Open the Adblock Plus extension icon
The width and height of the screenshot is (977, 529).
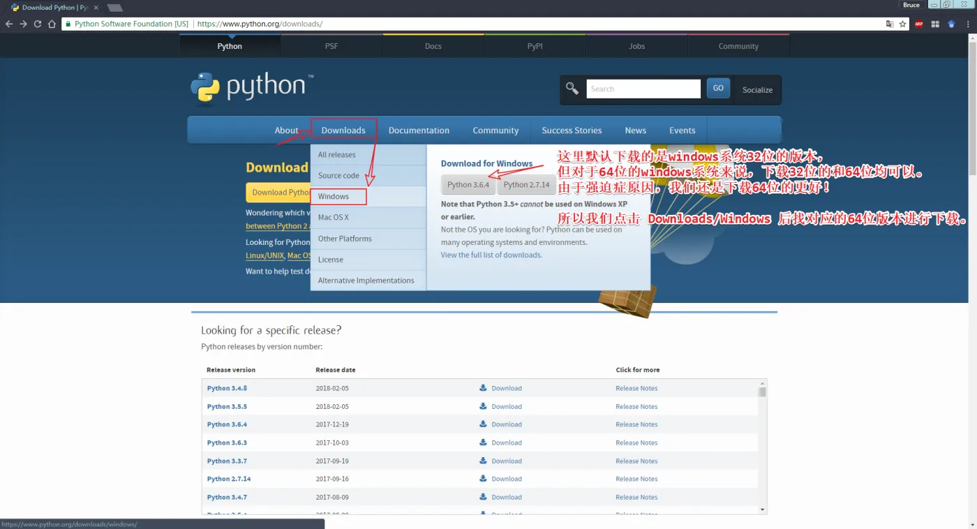(x=919, y=24)
